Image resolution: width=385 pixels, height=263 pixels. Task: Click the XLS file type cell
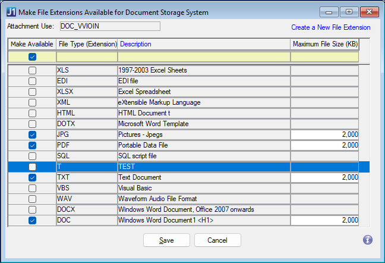87,70
